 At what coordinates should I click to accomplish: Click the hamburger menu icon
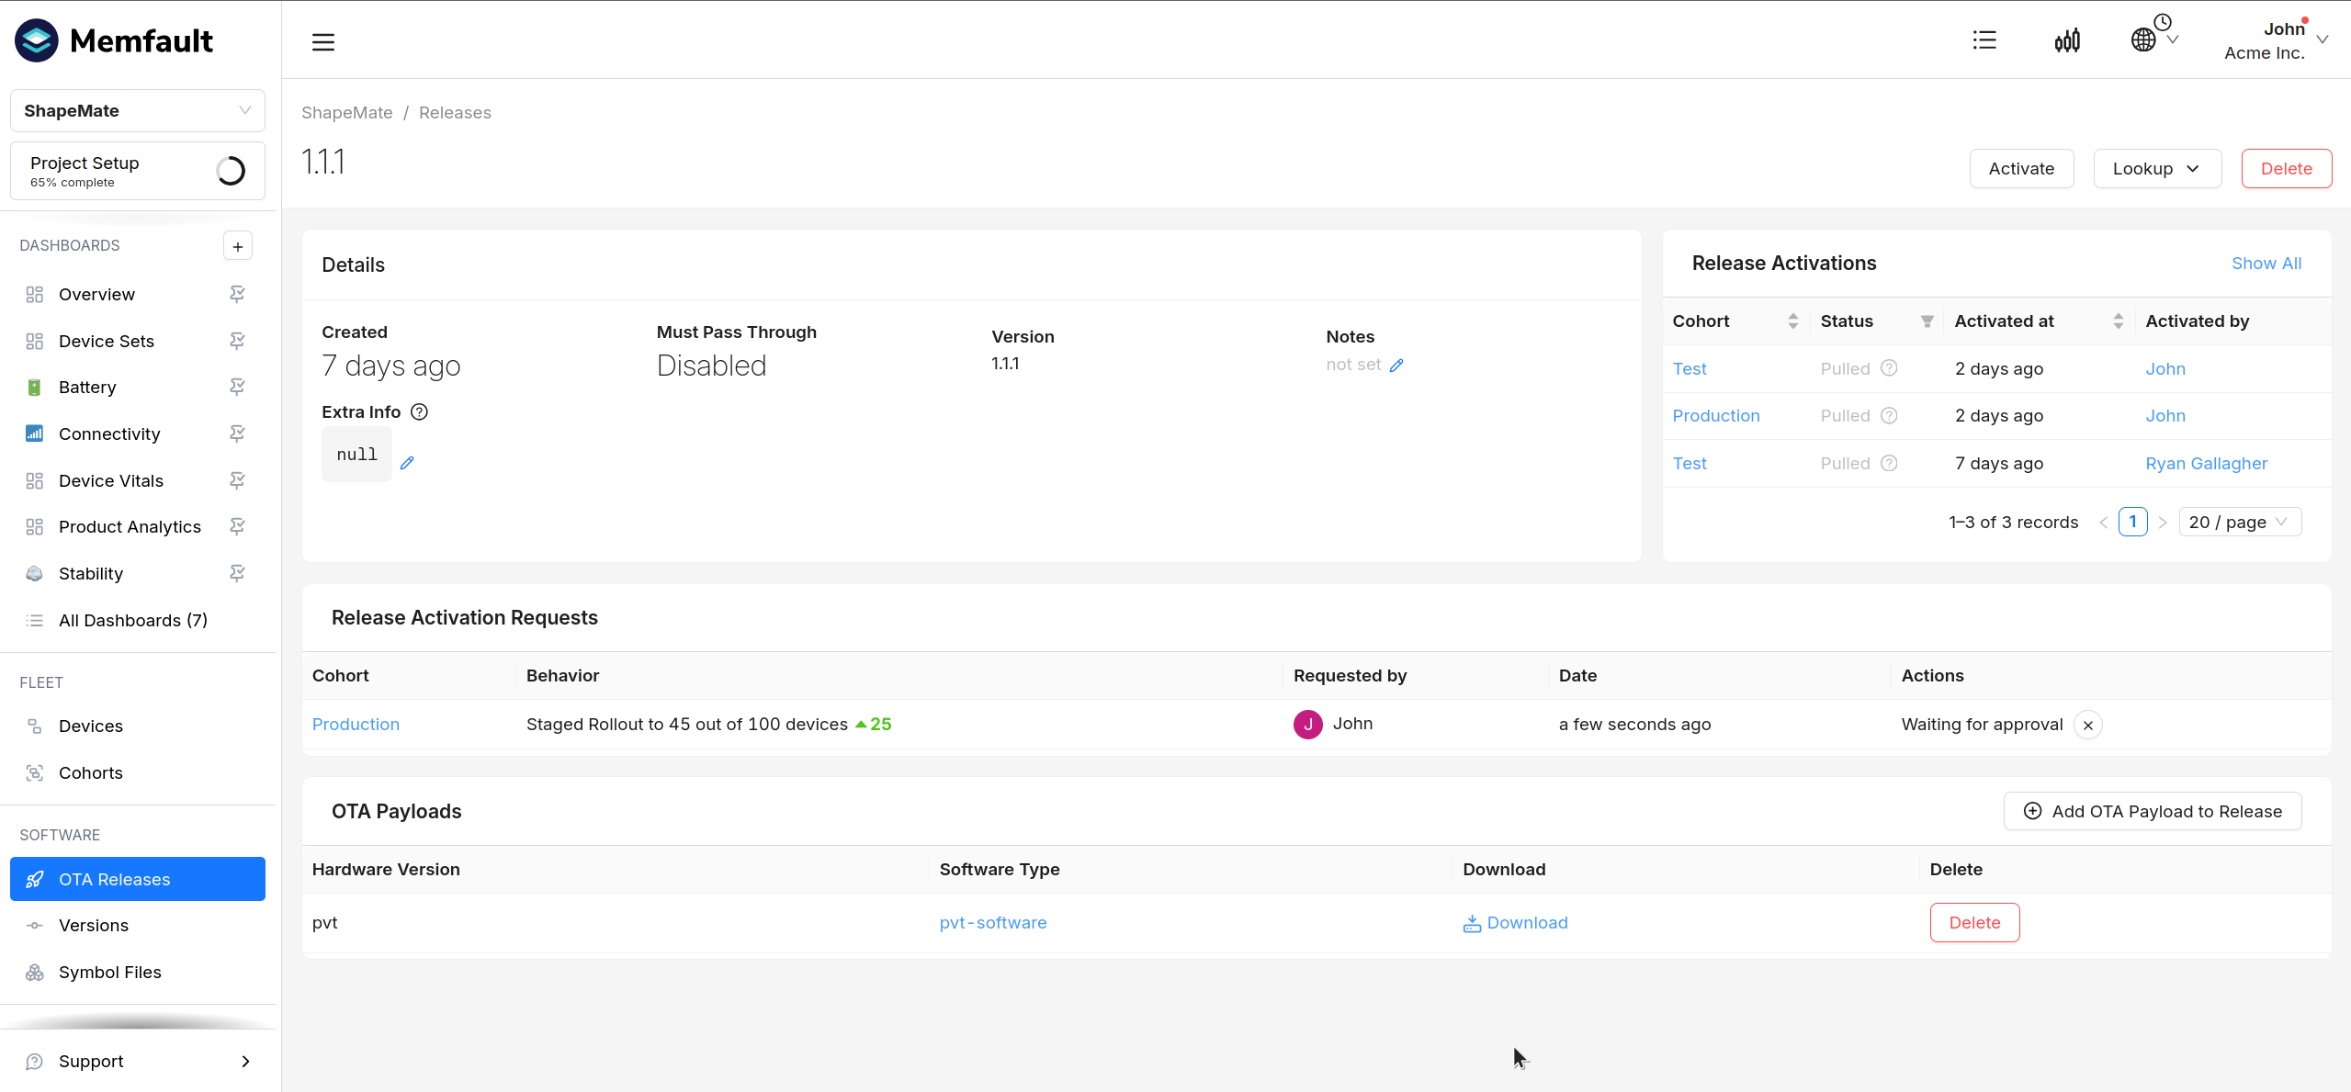pyautogui.click(x=322, y=41)
